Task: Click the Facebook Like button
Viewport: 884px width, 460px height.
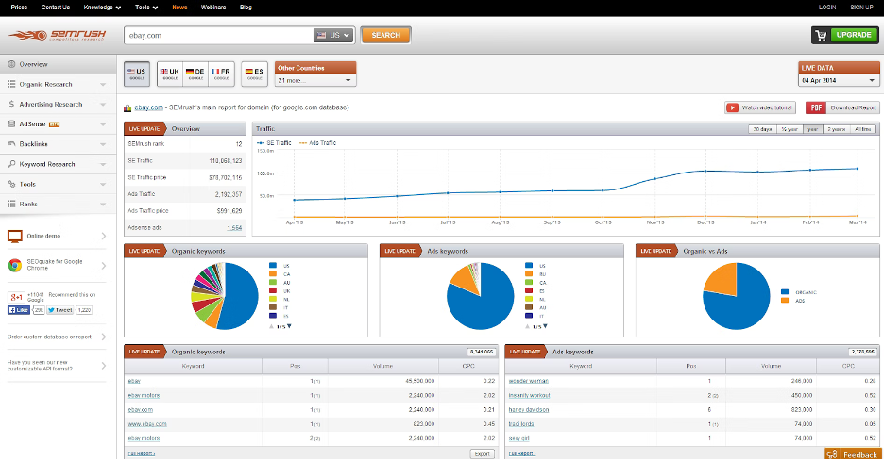Action: pyautogui.click(x=19, y=310)
